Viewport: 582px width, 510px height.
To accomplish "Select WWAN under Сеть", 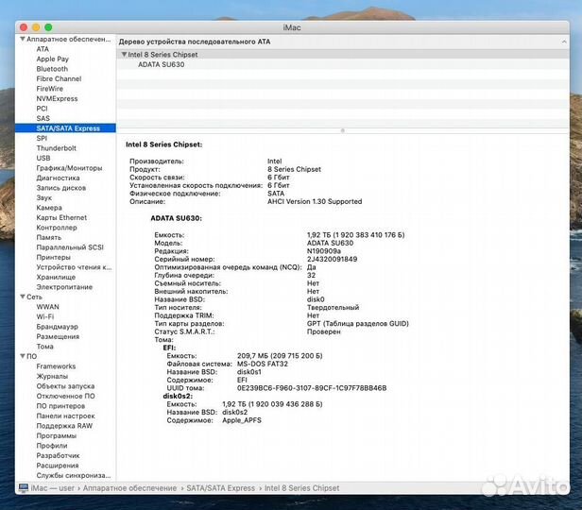I will 47,307.
